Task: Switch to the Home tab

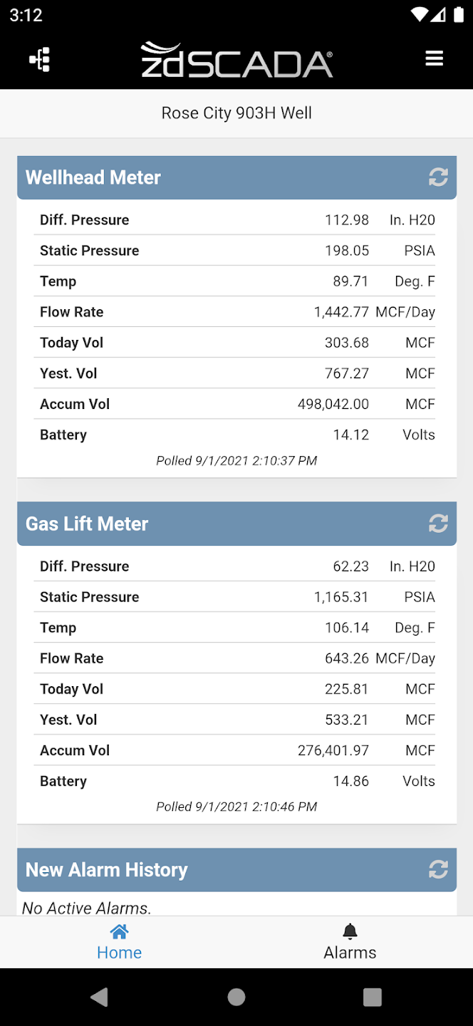Action: [x=119, y=942]
